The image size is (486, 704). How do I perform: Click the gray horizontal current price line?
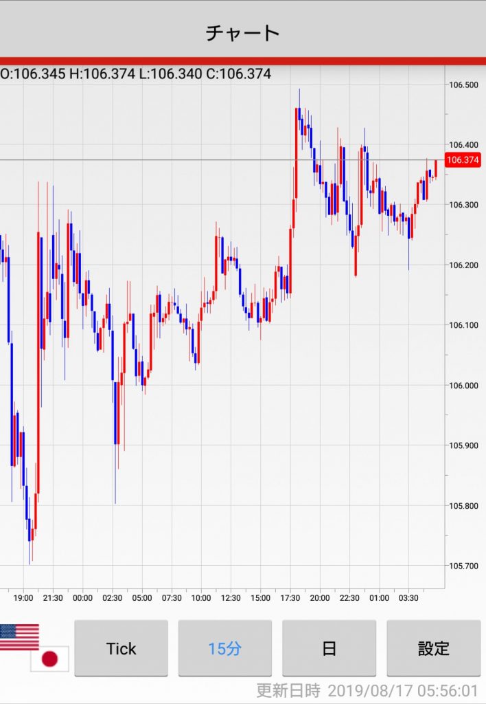206,160
